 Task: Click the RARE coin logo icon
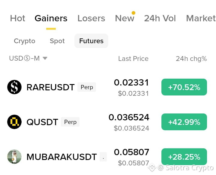coord(14,87)
